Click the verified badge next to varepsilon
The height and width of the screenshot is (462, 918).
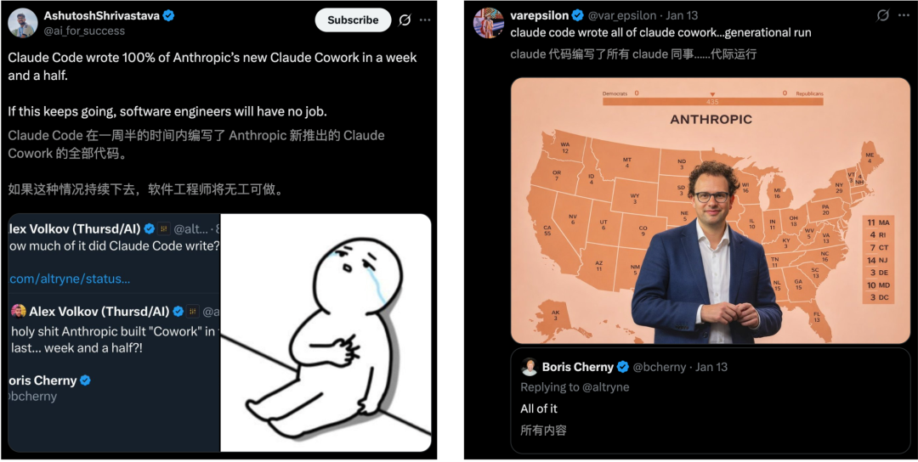click(x=578, y=16)
